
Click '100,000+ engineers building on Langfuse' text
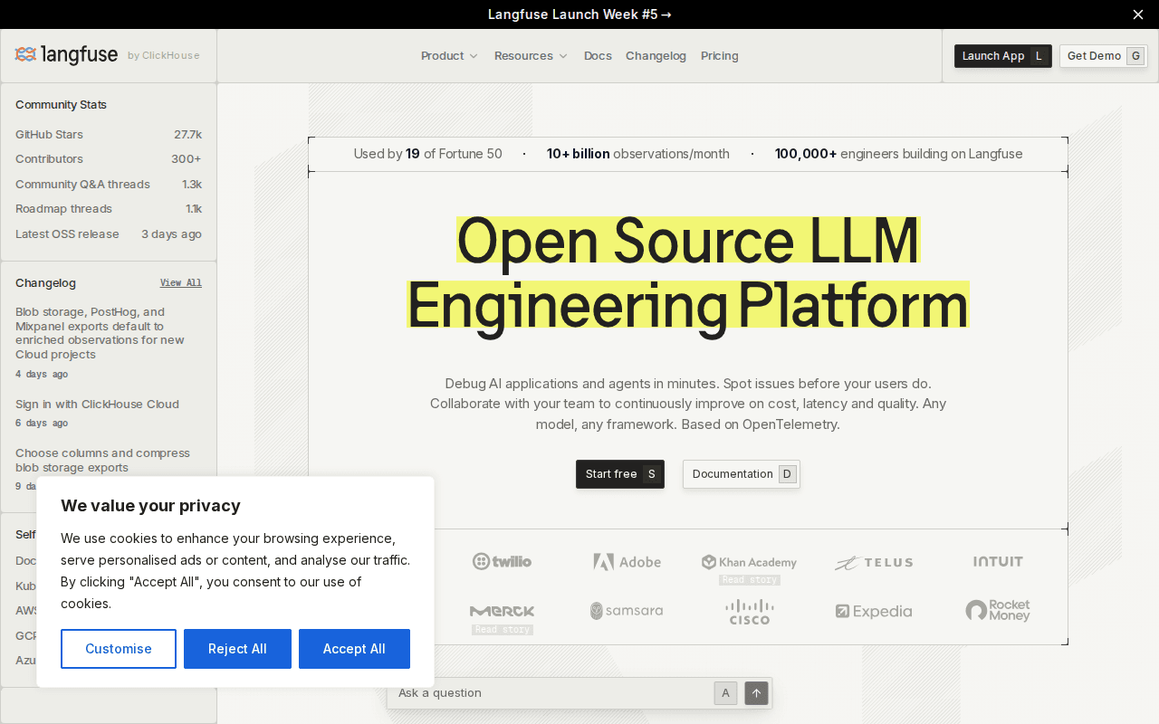898,154
